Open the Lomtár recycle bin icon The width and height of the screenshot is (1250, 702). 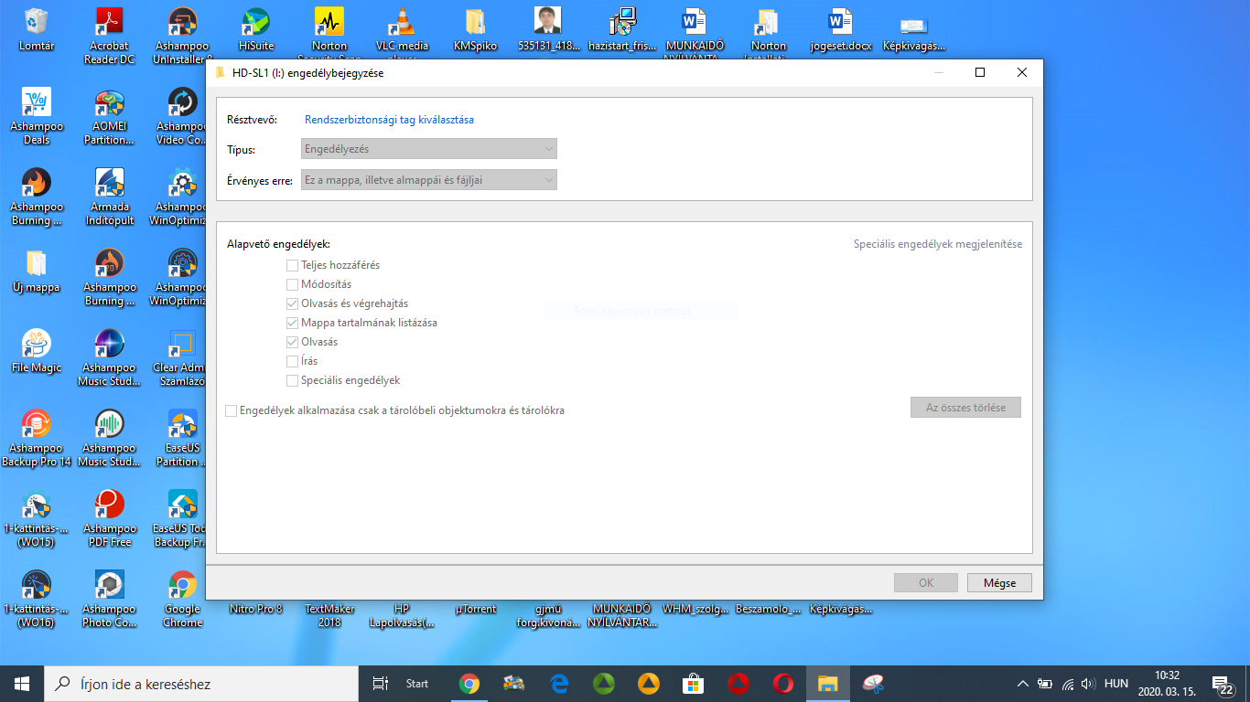37,28
